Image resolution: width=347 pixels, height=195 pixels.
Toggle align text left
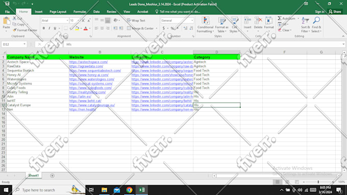coord(96,29)
